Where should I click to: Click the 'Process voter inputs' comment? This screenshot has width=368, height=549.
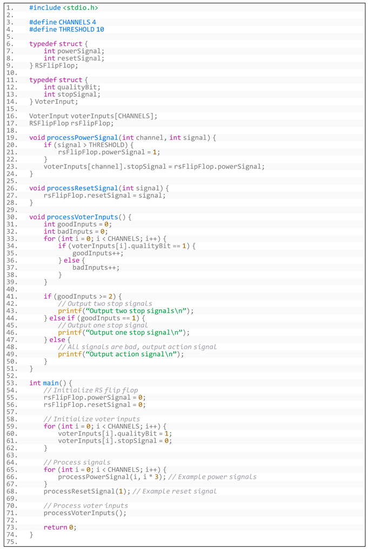tap(86, 506)
